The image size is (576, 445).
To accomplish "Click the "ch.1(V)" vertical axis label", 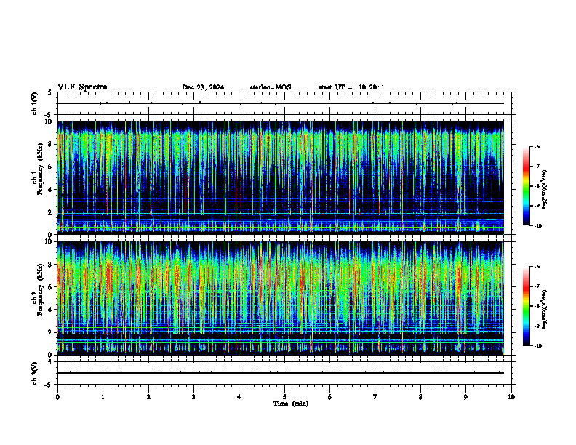I will (35, 103).
